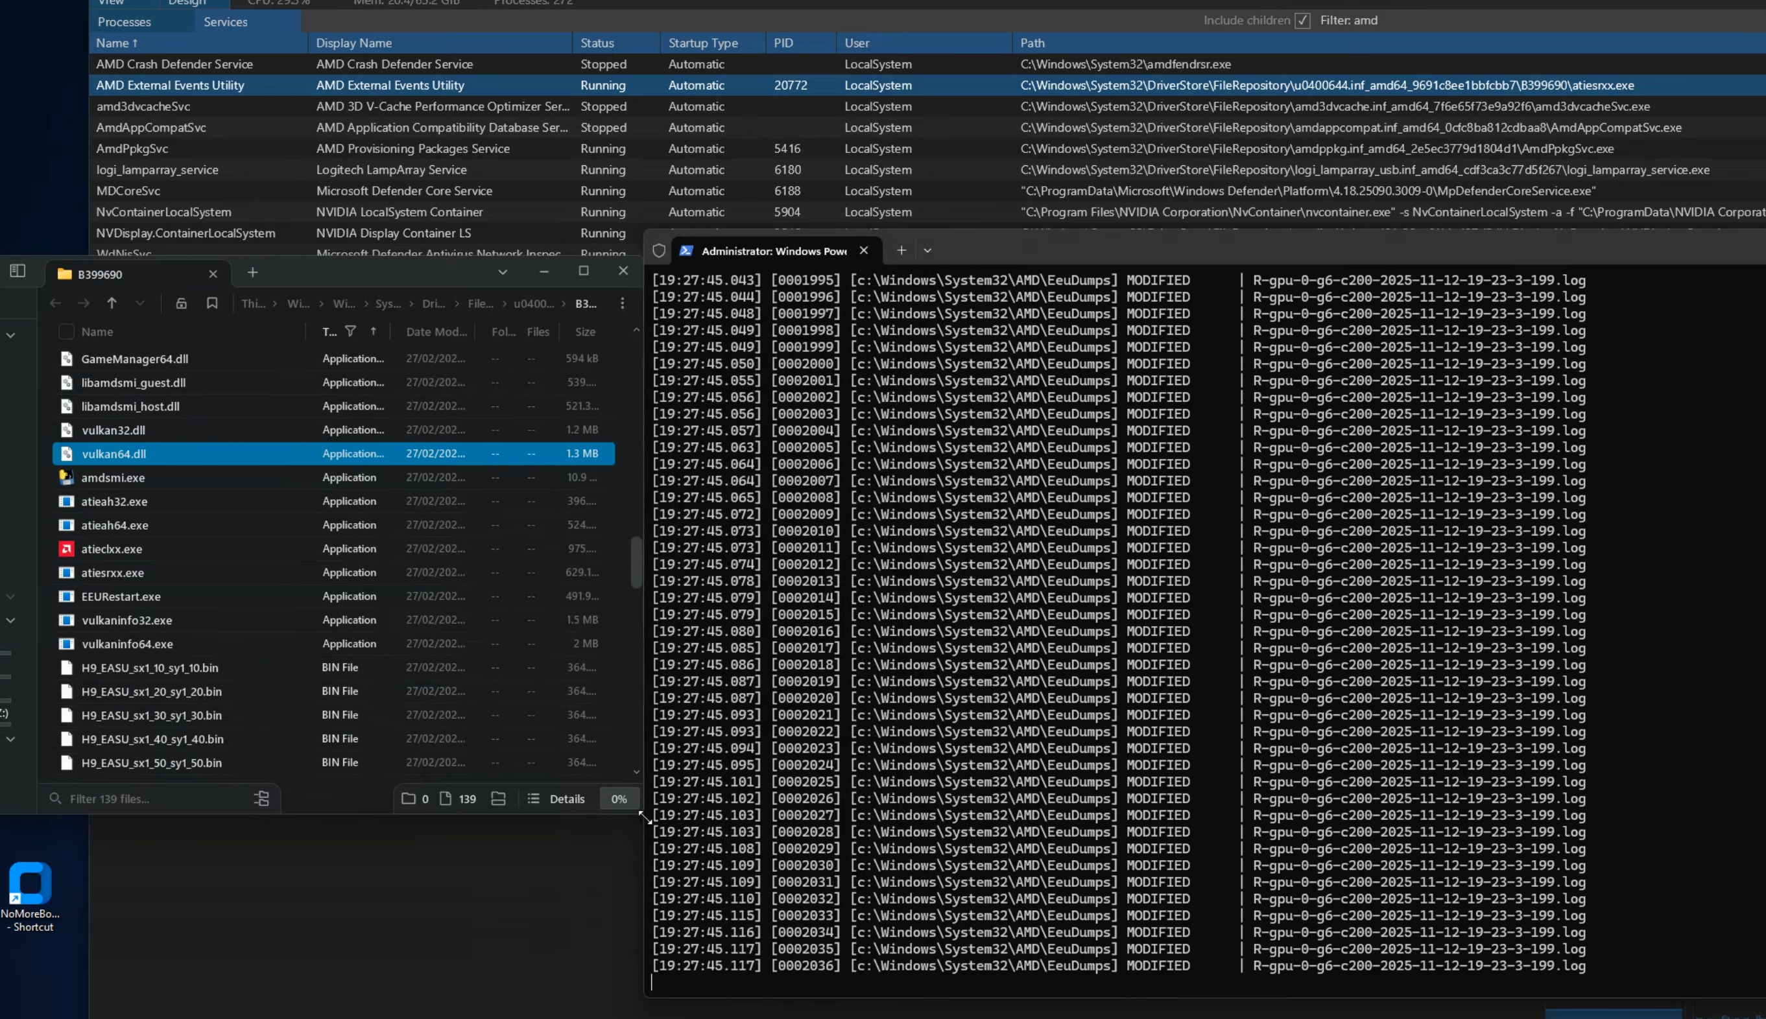Switch to the Processes tab
This screenshot has height=1019, width=1766.
[x=124, y=21]
